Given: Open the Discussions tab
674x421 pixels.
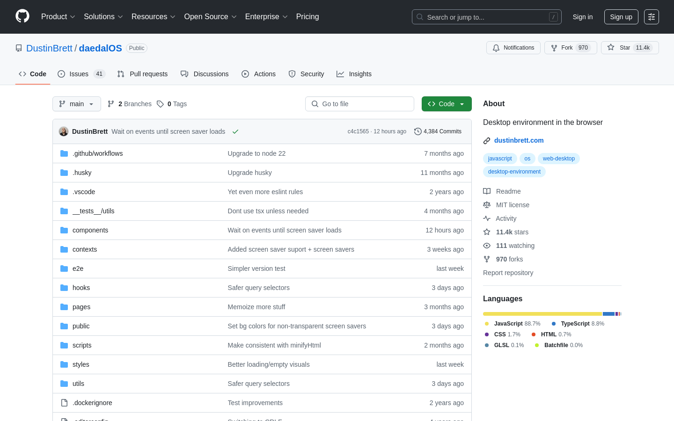Looking at the screenshot, I should pos(205,74).
